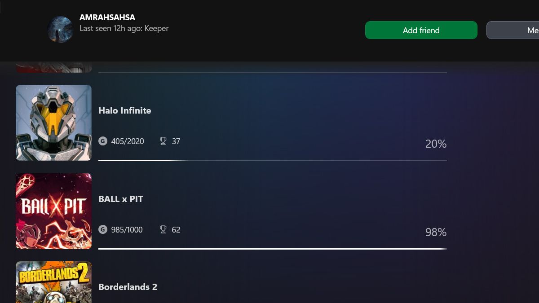Click the 20% completion for Halo Infinite
The width and height of the screenshot is (539, 303).
coord(436,144)
